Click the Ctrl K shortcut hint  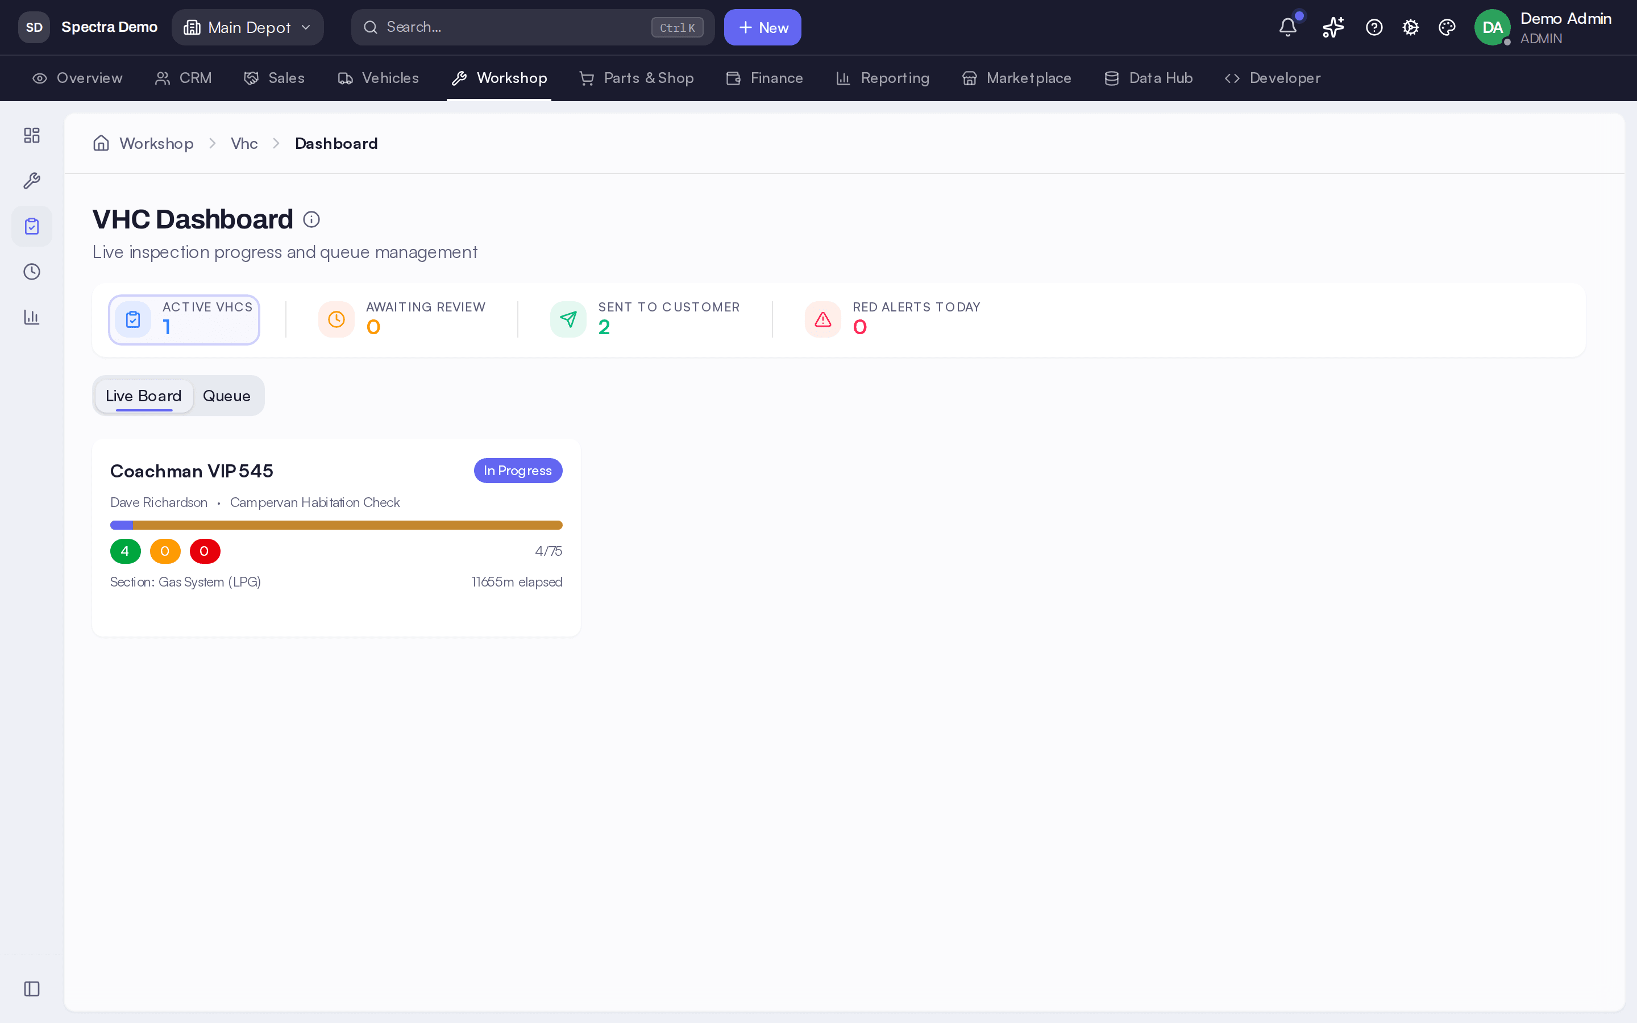677,27
